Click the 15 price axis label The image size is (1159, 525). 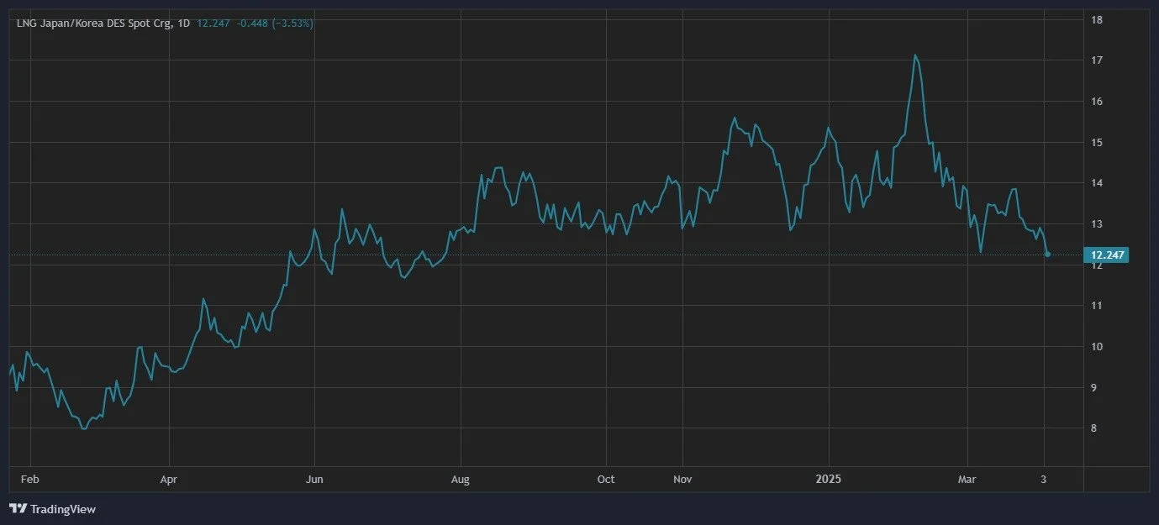(1096, 142)
